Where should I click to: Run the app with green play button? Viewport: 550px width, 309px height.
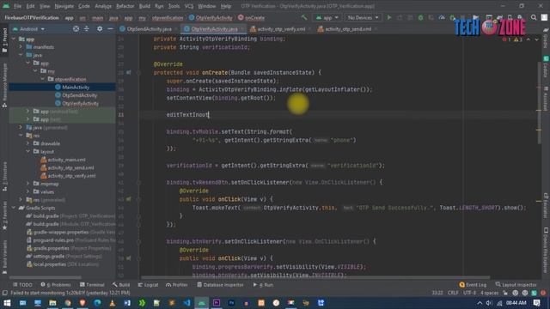[x=389, y=17]
